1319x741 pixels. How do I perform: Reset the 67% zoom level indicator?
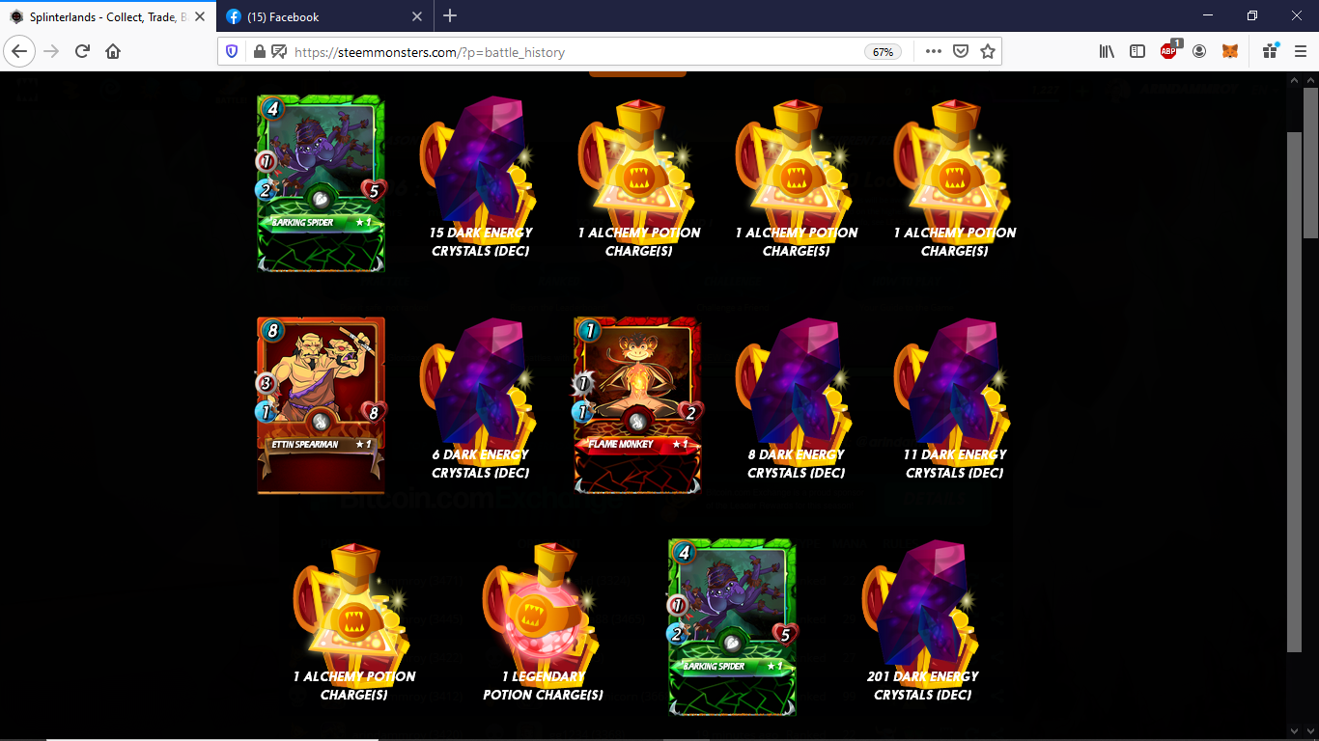click(883, 52)
